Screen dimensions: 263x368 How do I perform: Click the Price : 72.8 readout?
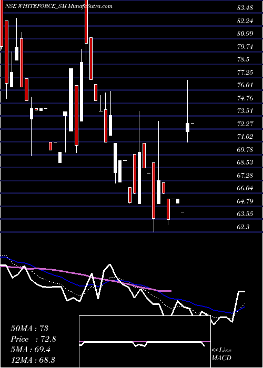tap(33, 339)
